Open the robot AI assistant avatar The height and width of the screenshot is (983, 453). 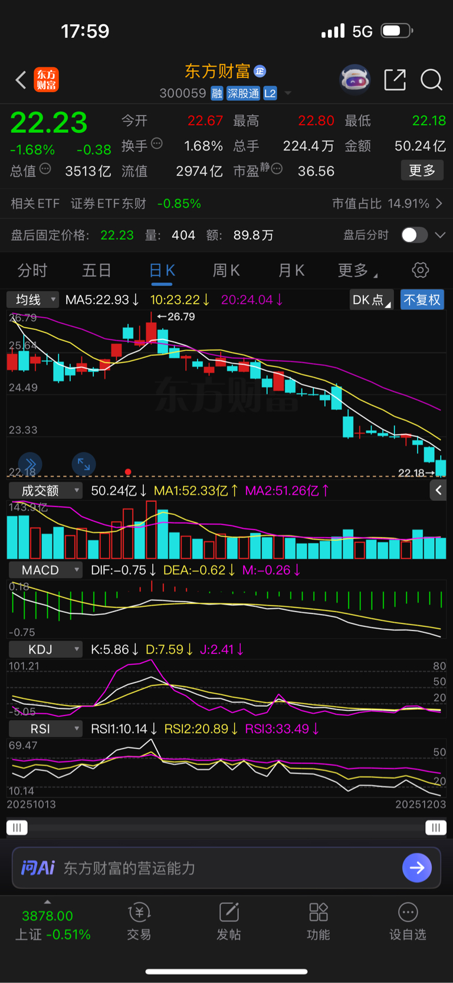(354, 79)
